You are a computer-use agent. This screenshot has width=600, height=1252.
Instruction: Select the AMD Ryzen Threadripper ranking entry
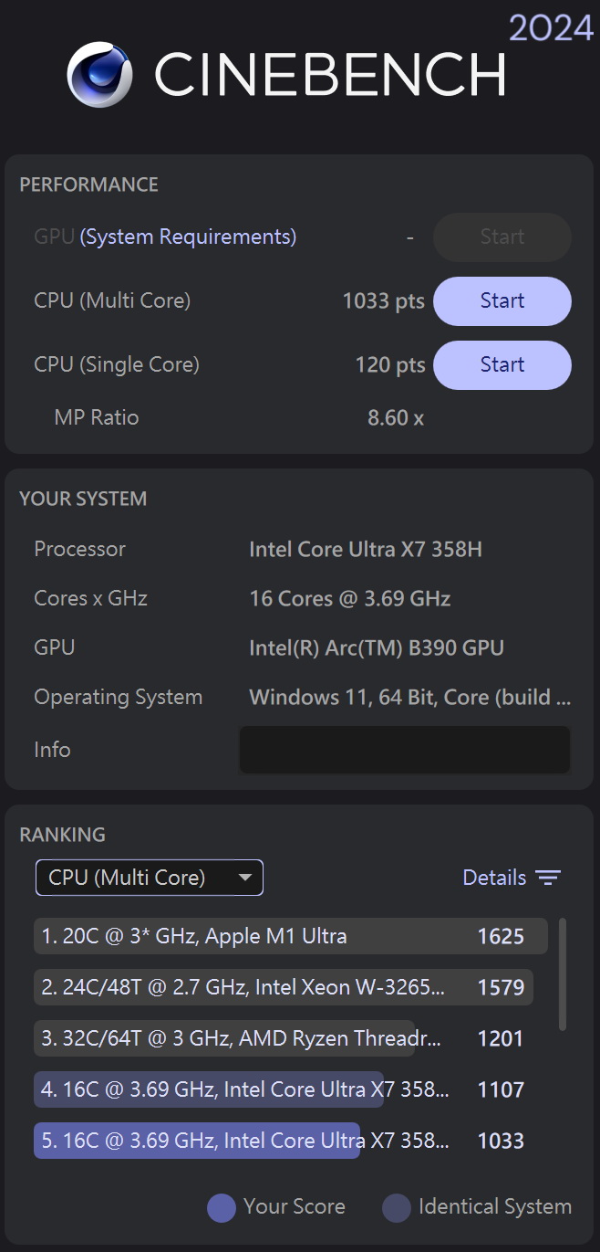point(283,1038)
